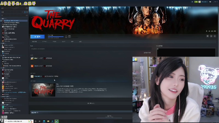Select Dread Hunger in library
This screenshot has height=123, width=219.
click(x=8, y=49)
